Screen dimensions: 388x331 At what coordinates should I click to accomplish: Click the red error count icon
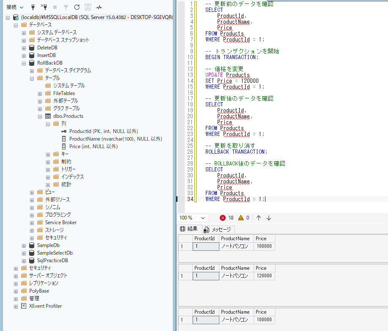pyautogui.click(x=222, y=218)
